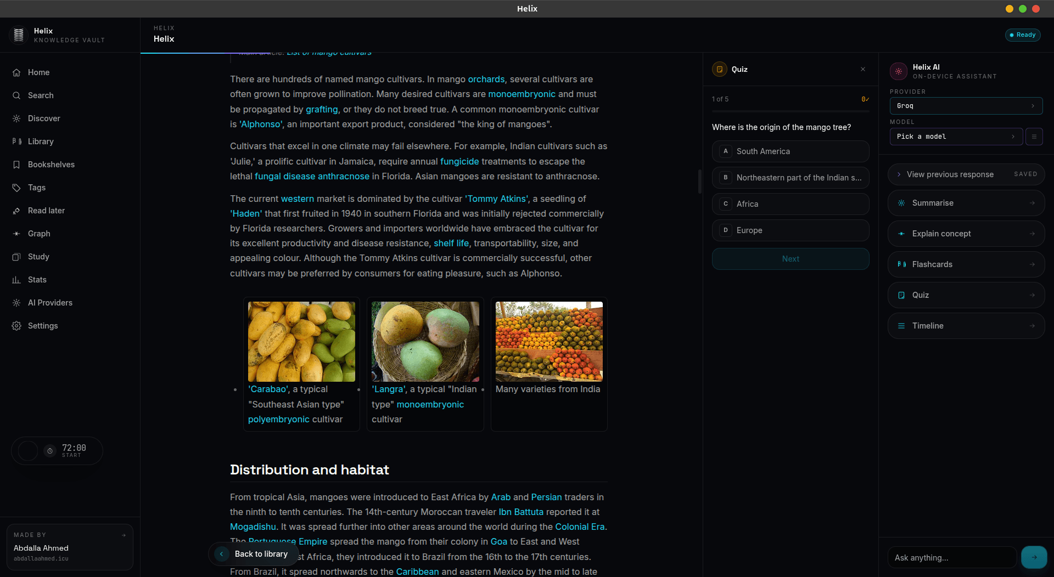Click the Helix AI assistant avatar icon
The width and height of the screenshot is (1054, 577).
click(x=899, y=71)
